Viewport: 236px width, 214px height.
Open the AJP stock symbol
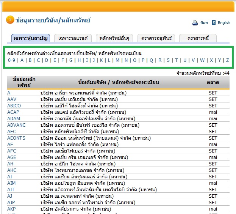point(11,203)
